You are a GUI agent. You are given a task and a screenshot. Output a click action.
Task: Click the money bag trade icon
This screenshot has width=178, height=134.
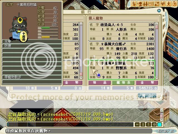pyautogui.click(x=157, y=4)
